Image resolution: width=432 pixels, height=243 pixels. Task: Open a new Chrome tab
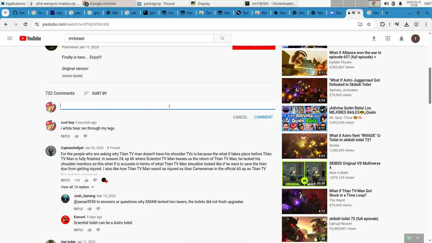coord(387,13)
